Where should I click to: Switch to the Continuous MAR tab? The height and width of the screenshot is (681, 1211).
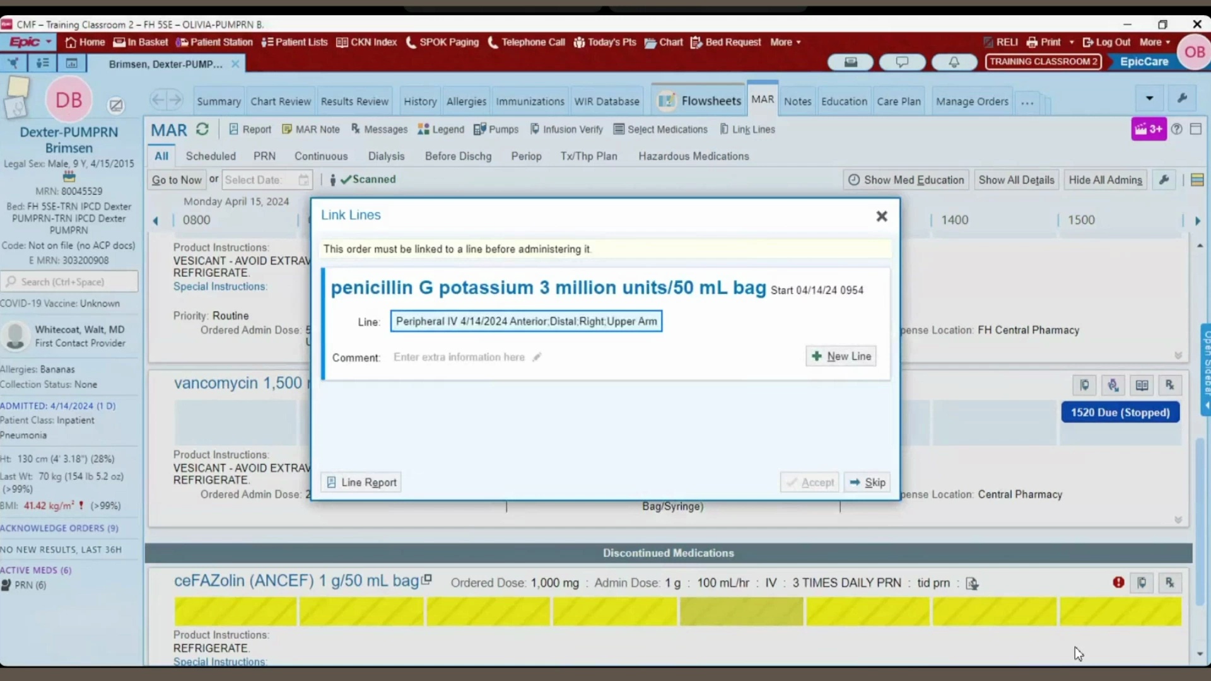point(320,156)
